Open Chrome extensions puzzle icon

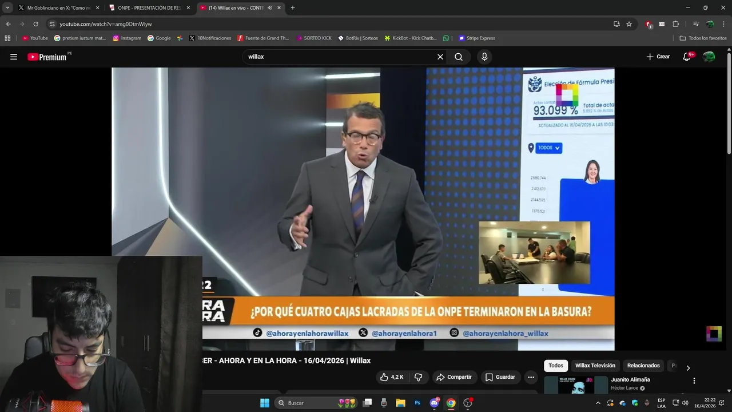675,24
